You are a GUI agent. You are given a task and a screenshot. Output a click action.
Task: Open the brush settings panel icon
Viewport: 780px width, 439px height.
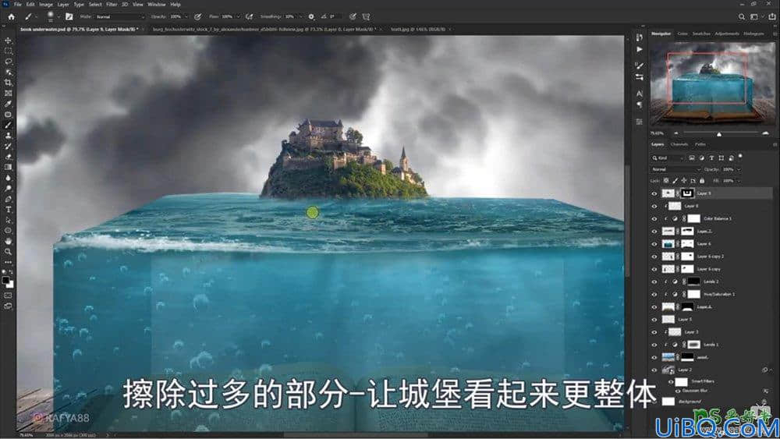(69, 17)
